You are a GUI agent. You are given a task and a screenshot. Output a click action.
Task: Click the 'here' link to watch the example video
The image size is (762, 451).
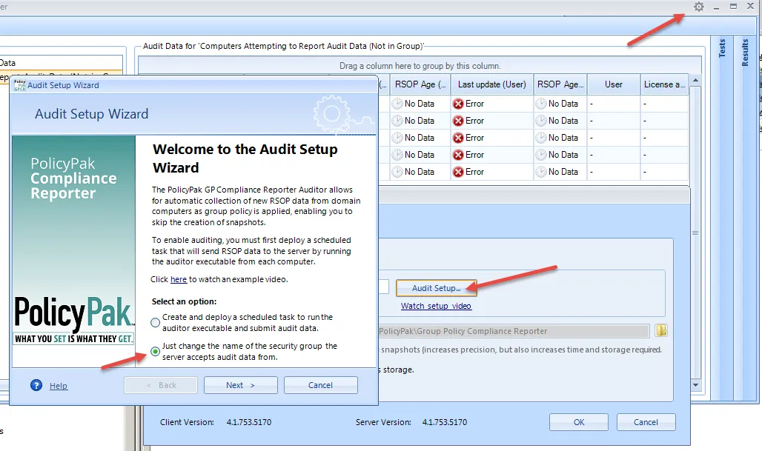[179, 279]
